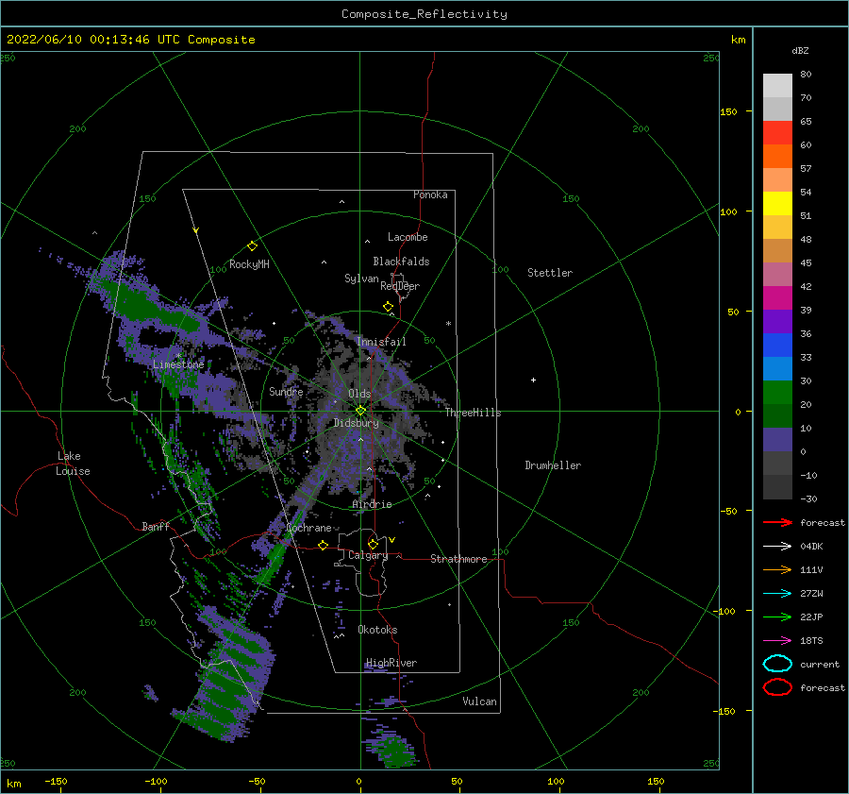This screenshot has height=794, width=849.
Task: Click the HighRiver town label
Action: tap(391, 663)
